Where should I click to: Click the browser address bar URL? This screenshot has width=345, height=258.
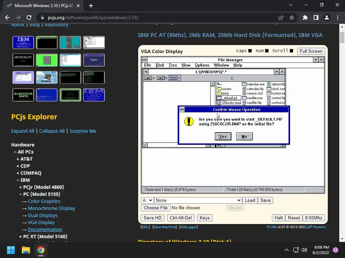click(93, 17)
